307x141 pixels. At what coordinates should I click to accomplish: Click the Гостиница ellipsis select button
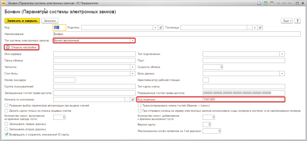pos(250,27)
